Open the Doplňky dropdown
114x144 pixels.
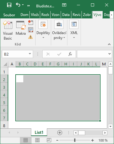pyautogui.click(x=43, y=29)
